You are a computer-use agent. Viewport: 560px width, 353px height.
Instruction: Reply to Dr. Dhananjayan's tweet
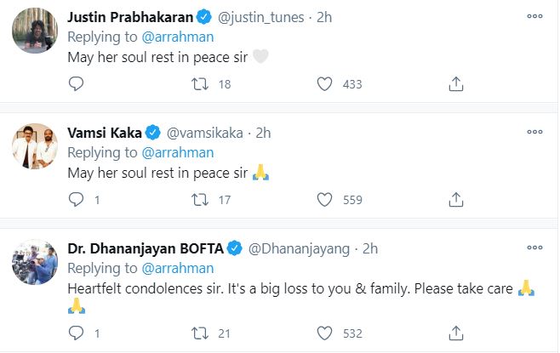click(x=76, y=334)
